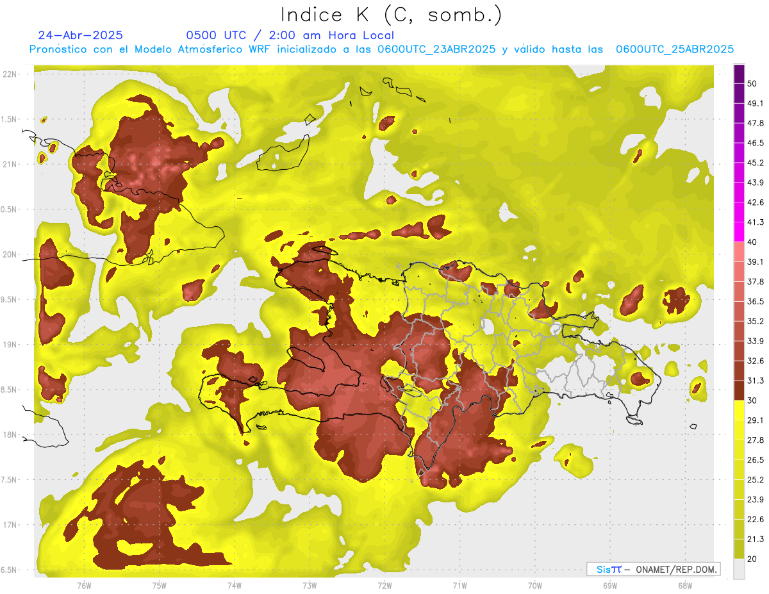769x594 pixels.
Task: Select the pink swatch between 39.1 and 40
Action: pyautogui.click(x=739, y=252)
